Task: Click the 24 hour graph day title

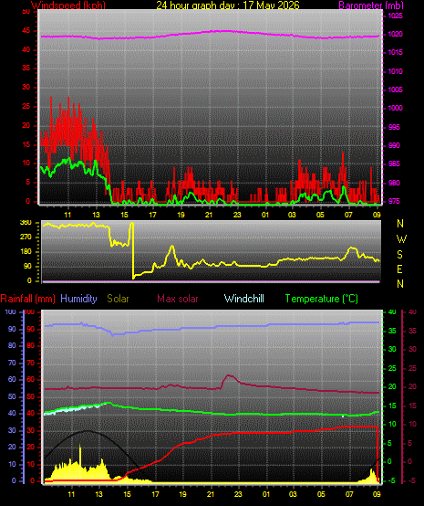Action: pyautogui.click(x=228, y=5)
